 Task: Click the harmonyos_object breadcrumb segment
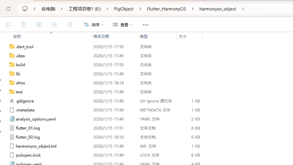pos(217,9)
